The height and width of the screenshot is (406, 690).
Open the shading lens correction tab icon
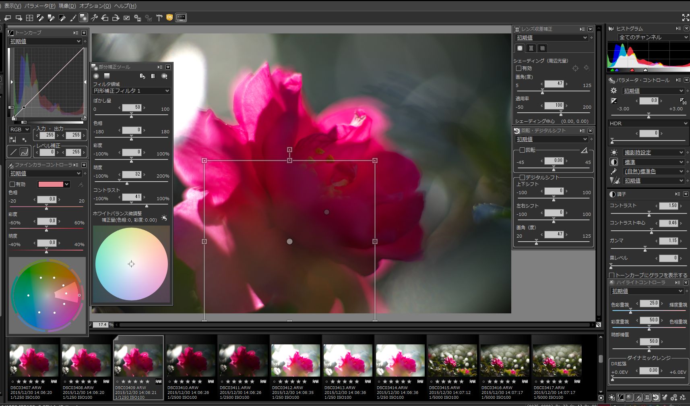pyautogui.click(x=520, y=48)
